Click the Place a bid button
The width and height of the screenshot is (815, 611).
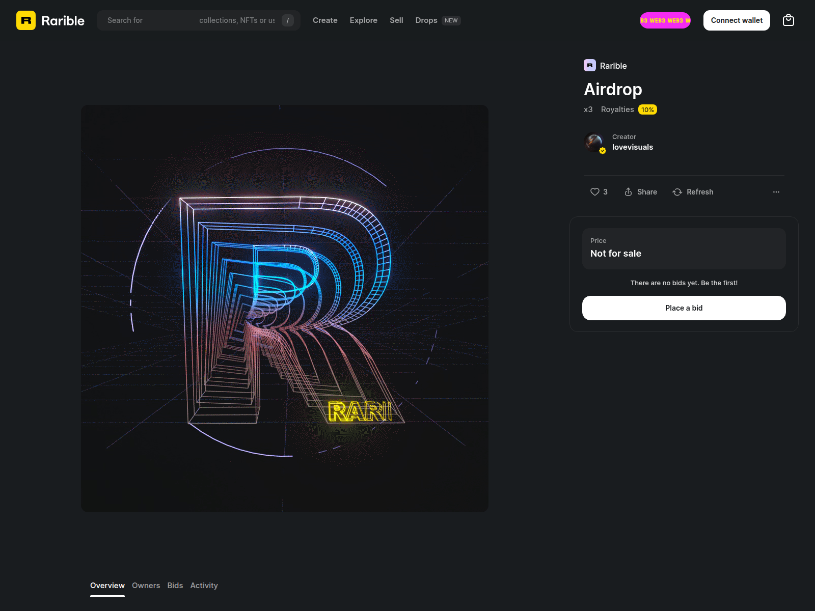coord(684,308)
